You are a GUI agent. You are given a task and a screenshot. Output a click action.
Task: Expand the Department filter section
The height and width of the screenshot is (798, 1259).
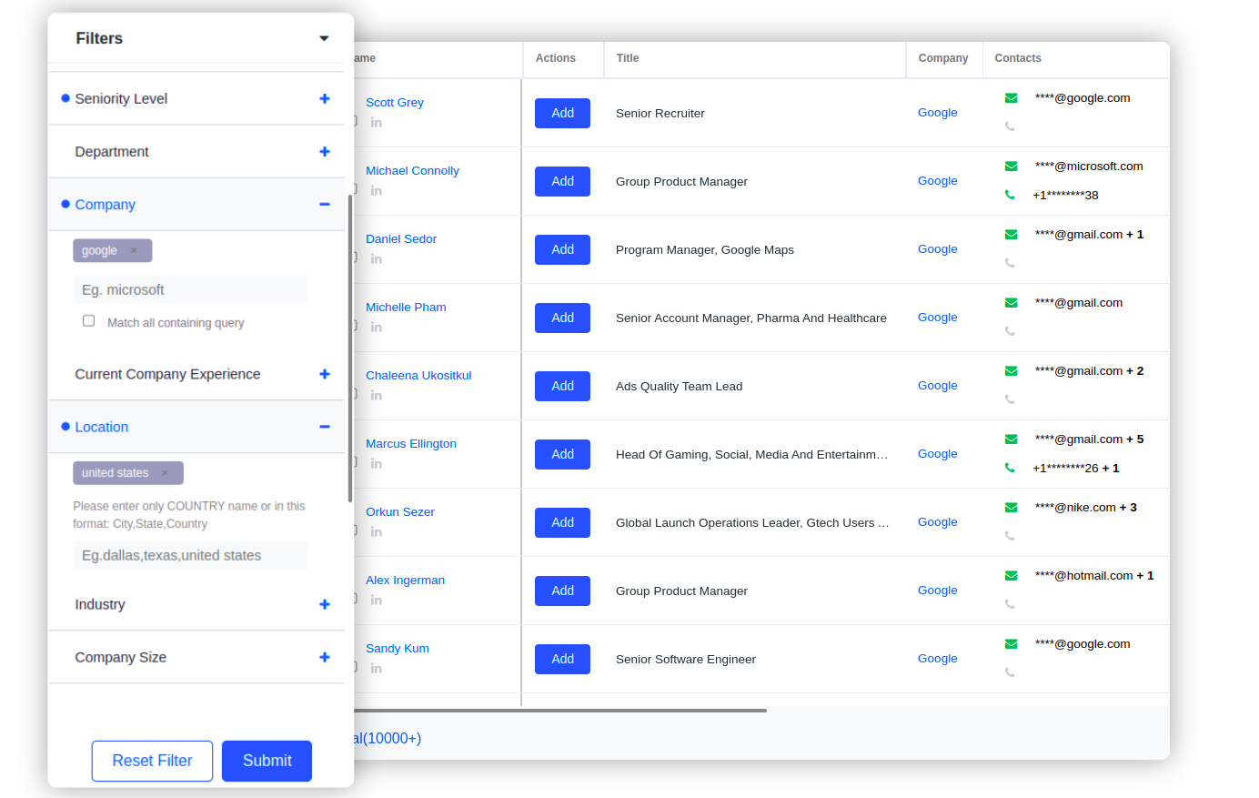click(324, 152)
